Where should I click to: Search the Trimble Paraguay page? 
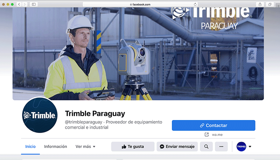click(x=206, y=147)
